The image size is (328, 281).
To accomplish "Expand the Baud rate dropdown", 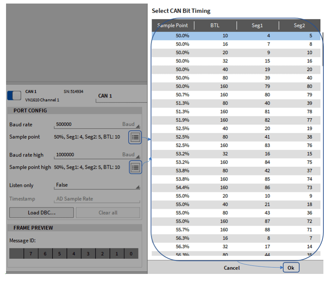I will click(137, 126).
